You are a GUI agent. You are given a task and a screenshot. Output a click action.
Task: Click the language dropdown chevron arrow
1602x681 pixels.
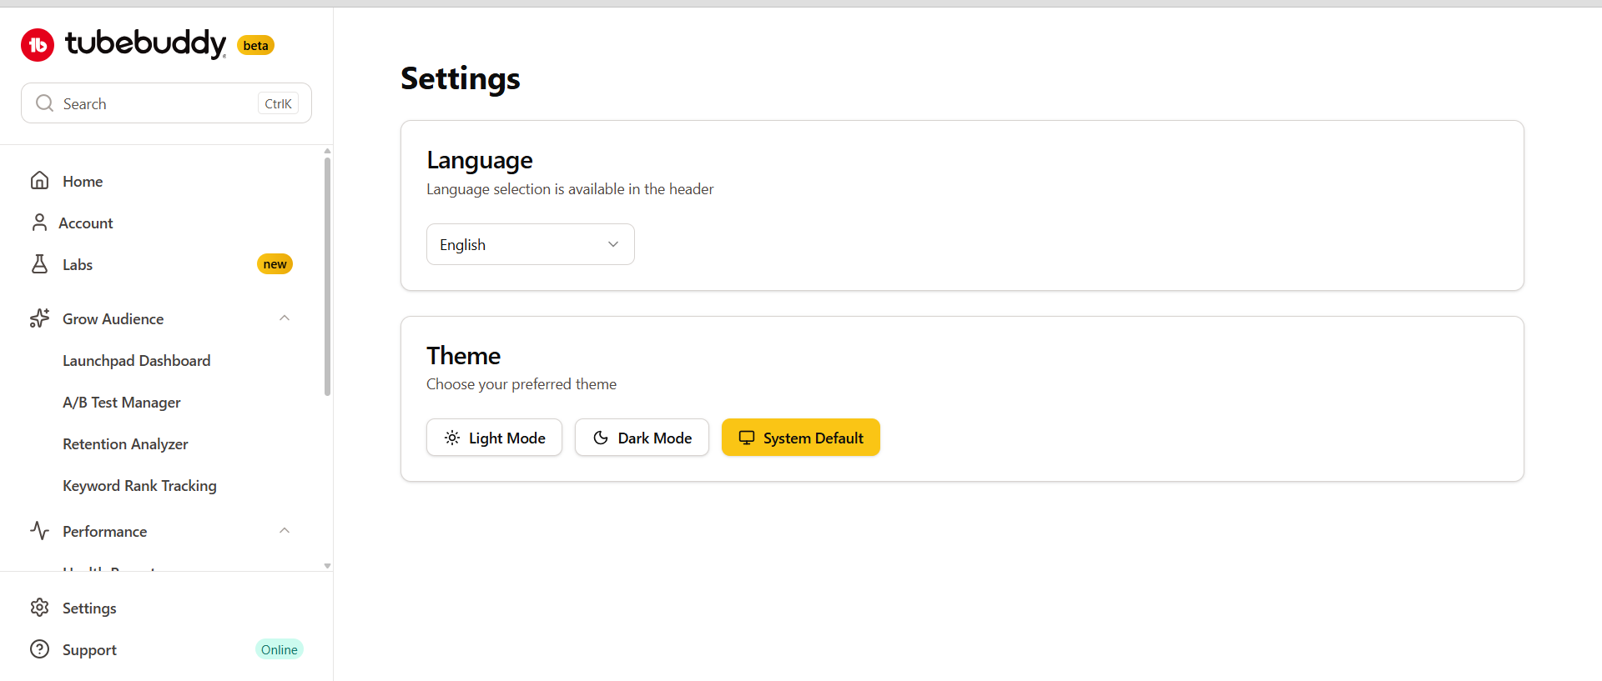(x=613, y=244)
